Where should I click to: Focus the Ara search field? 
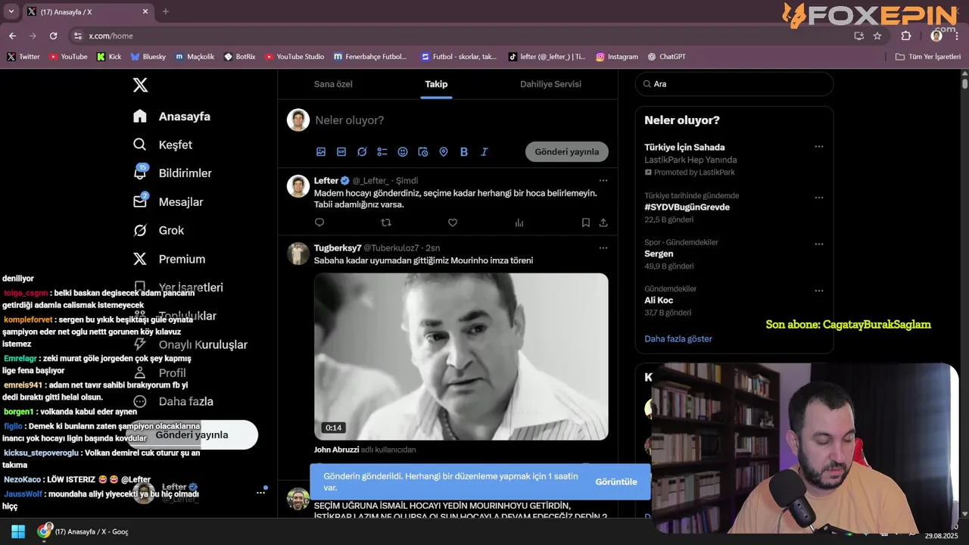tap(734, 84)
